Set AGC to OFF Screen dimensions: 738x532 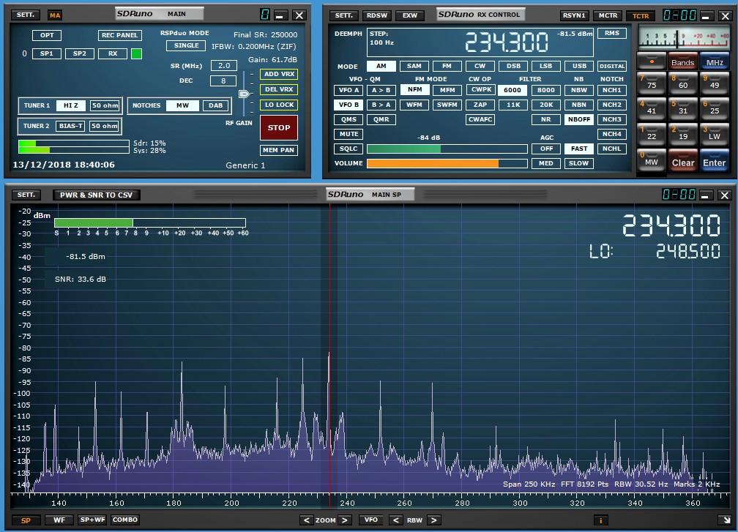[546, 149]
